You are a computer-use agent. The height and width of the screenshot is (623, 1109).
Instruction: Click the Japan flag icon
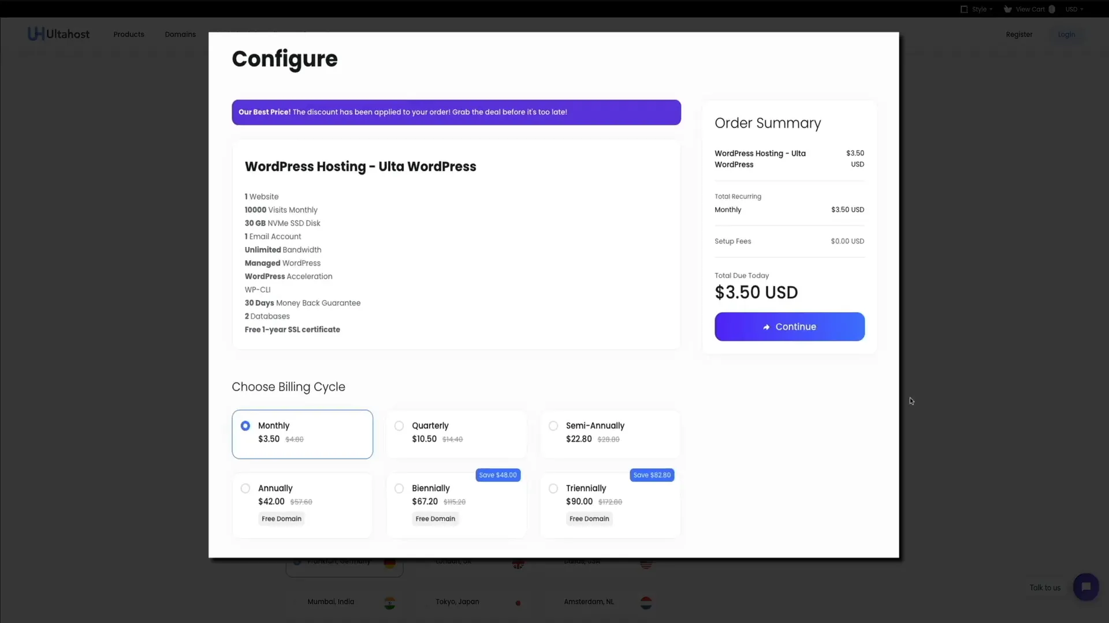click(x=518, y=603)
